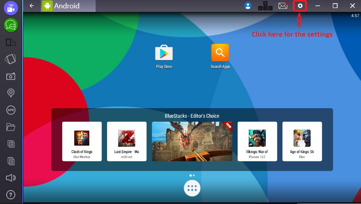
Task: Click the 4:57 clock text
Action: [355, 16]
